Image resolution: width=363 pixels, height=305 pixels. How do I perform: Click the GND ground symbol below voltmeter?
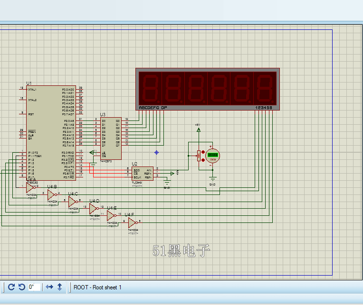point(212,179)
